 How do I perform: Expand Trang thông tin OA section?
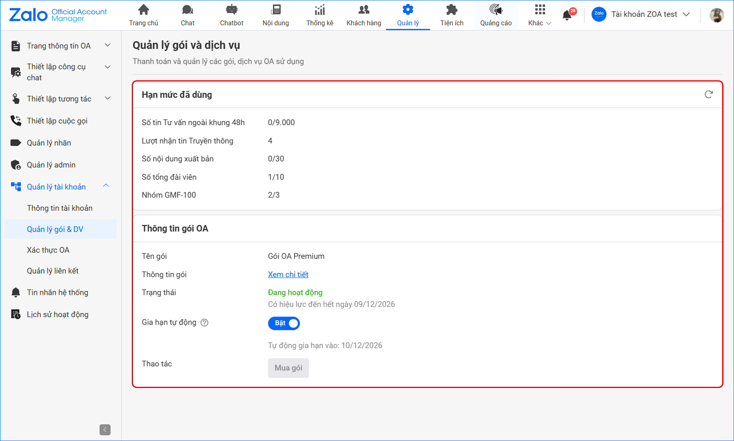[x=108, y=46]
